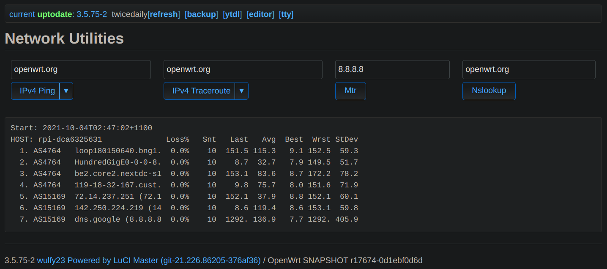Screen dimensions: 607x269
Task: Click the OpenWrt SNAPSHOT r17674 footer text
Action: [345, 260]
